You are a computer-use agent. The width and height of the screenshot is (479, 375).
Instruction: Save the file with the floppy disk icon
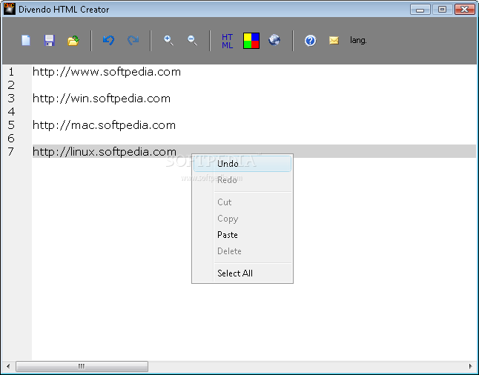(x=50, y=40)
